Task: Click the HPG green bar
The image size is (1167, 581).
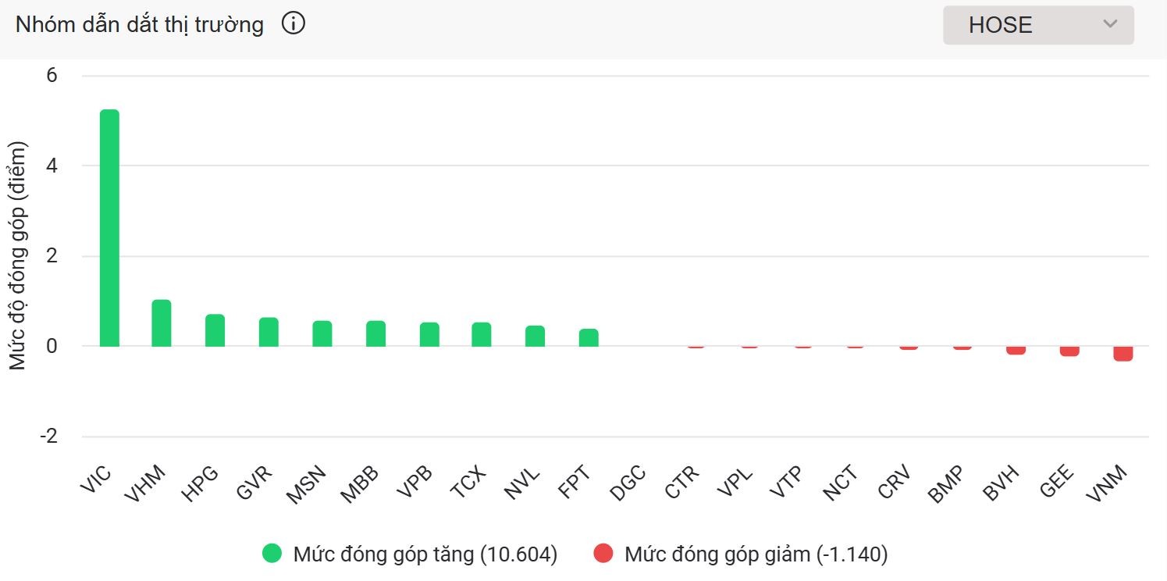Action: (x=215, y=330)
